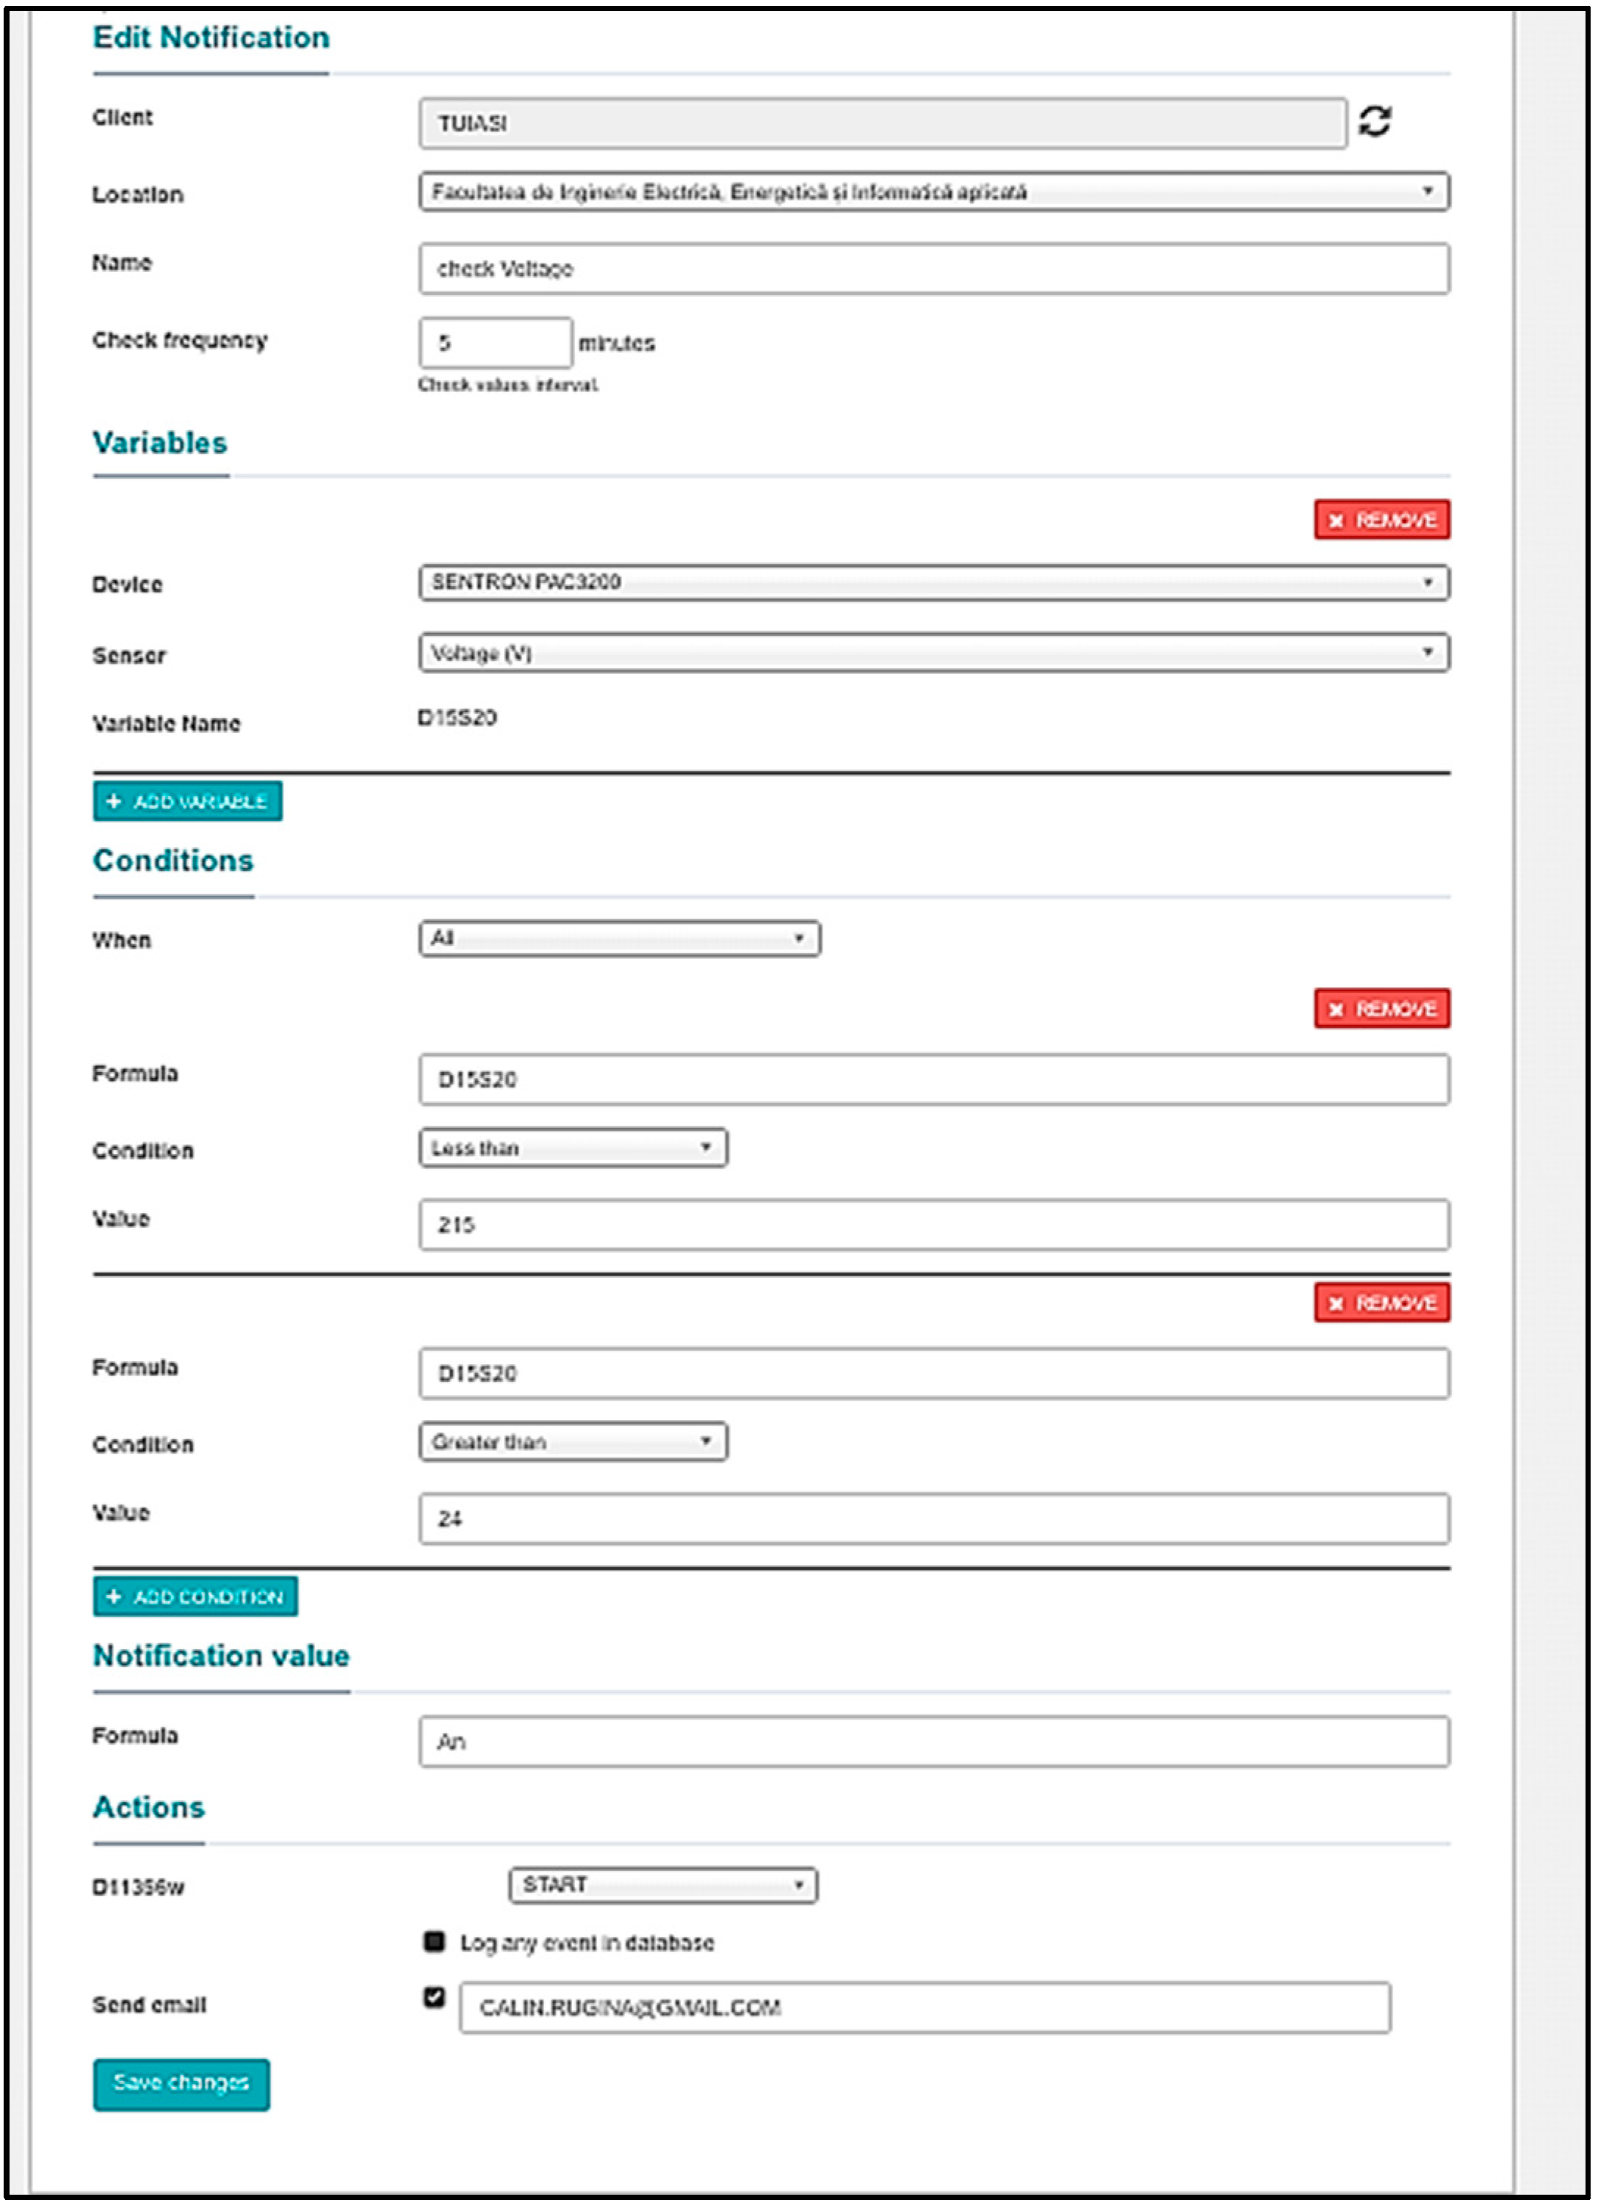Viewport: 1598px width, 2205px height.
Task: Click the Add Condition button
Action: click(195, 1596)
